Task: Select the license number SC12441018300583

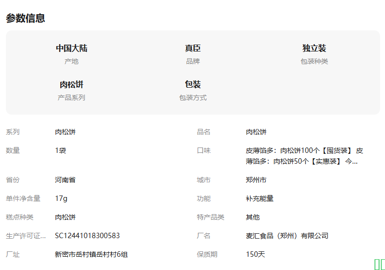Action: click(87, 236)
